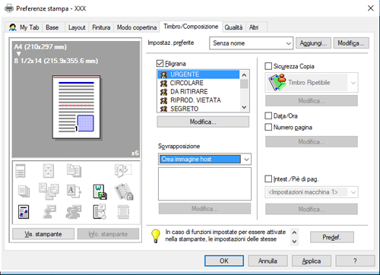380x275 pixels.
Task: Click the Aggiungi... button
Action: (x=313, y=43)
